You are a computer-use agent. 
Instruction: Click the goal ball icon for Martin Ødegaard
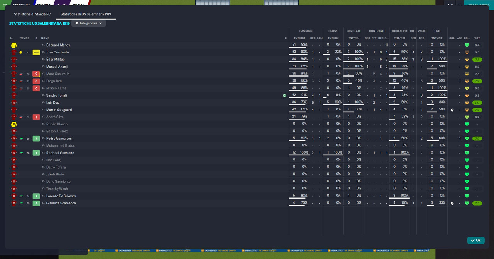(x=452, y=110)
